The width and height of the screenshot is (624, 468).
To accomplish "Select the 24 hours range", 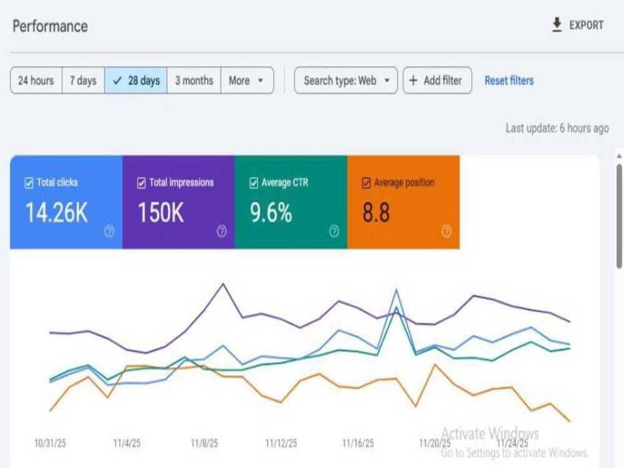I will [x=36, y=80].
